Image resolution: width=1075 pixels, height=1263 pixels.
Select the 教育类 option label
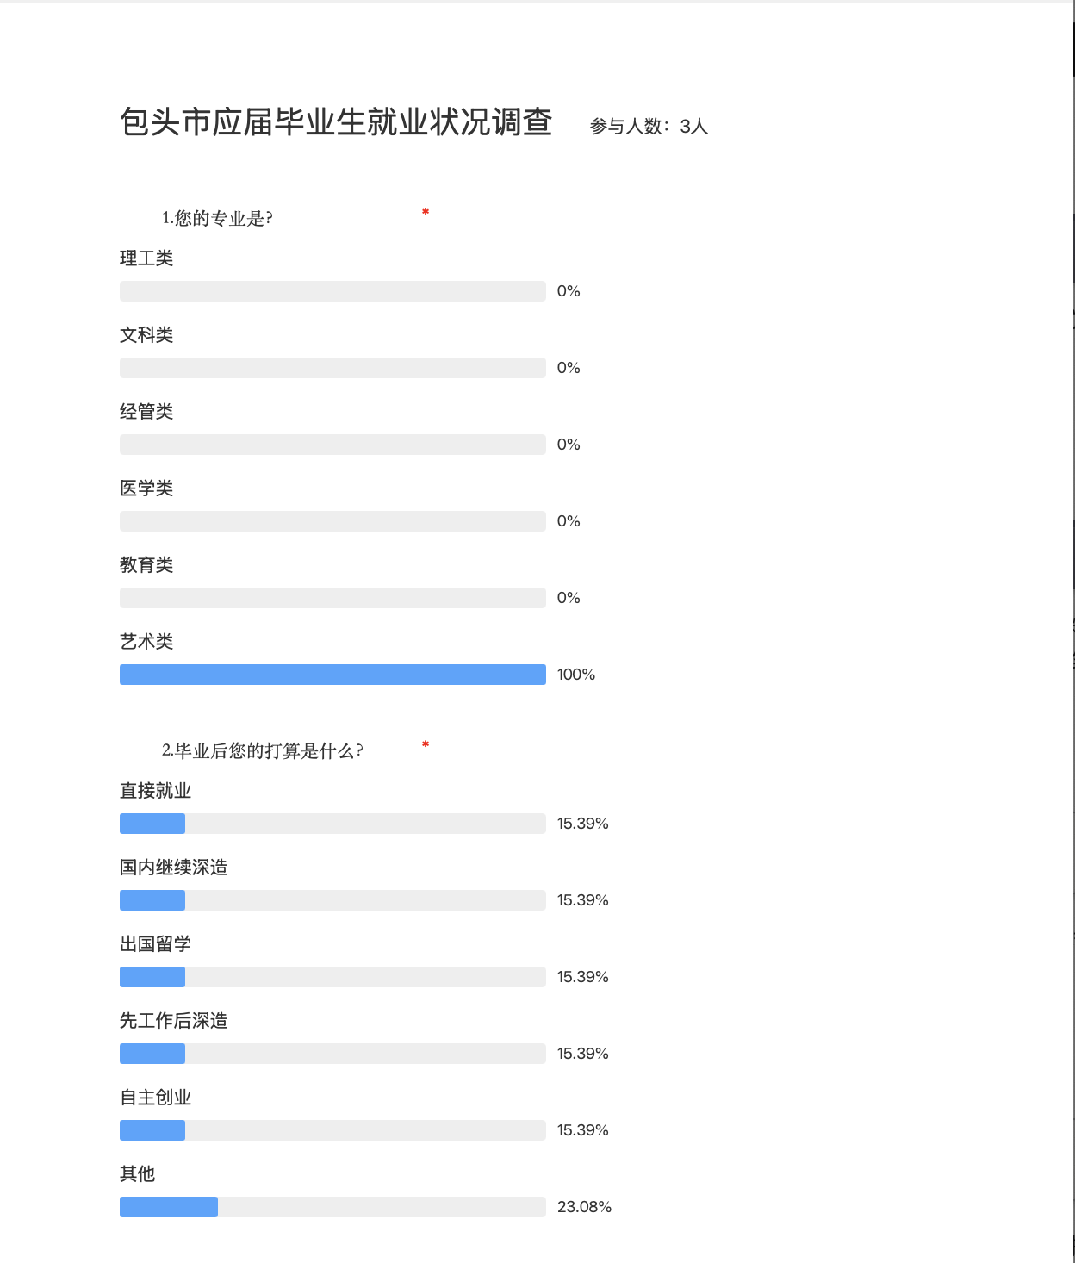pyautogui.click(x=146, y=565)
